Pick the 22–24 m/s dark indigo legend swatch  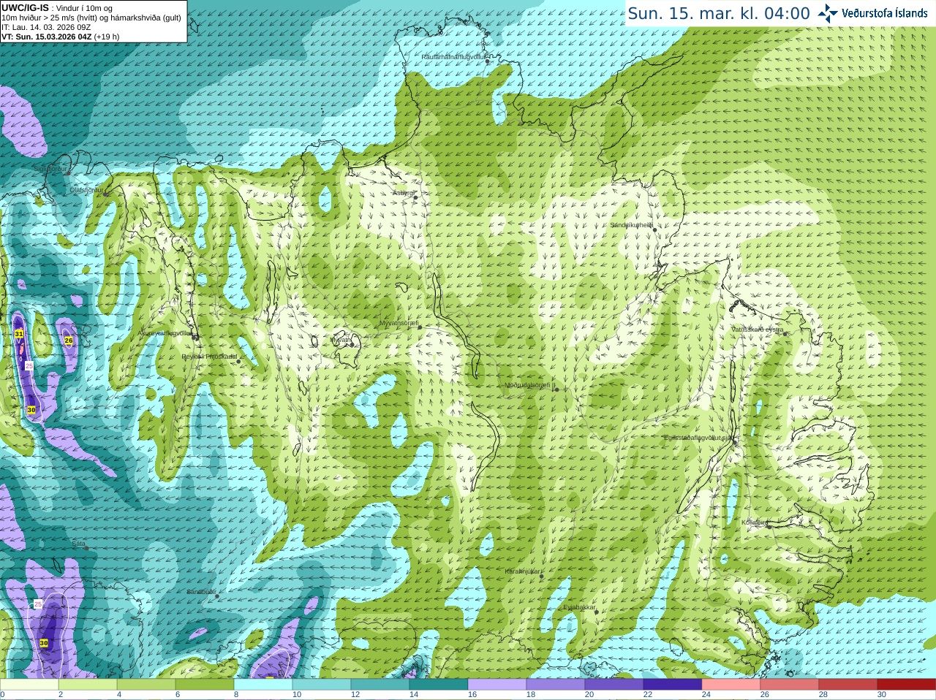673,685
